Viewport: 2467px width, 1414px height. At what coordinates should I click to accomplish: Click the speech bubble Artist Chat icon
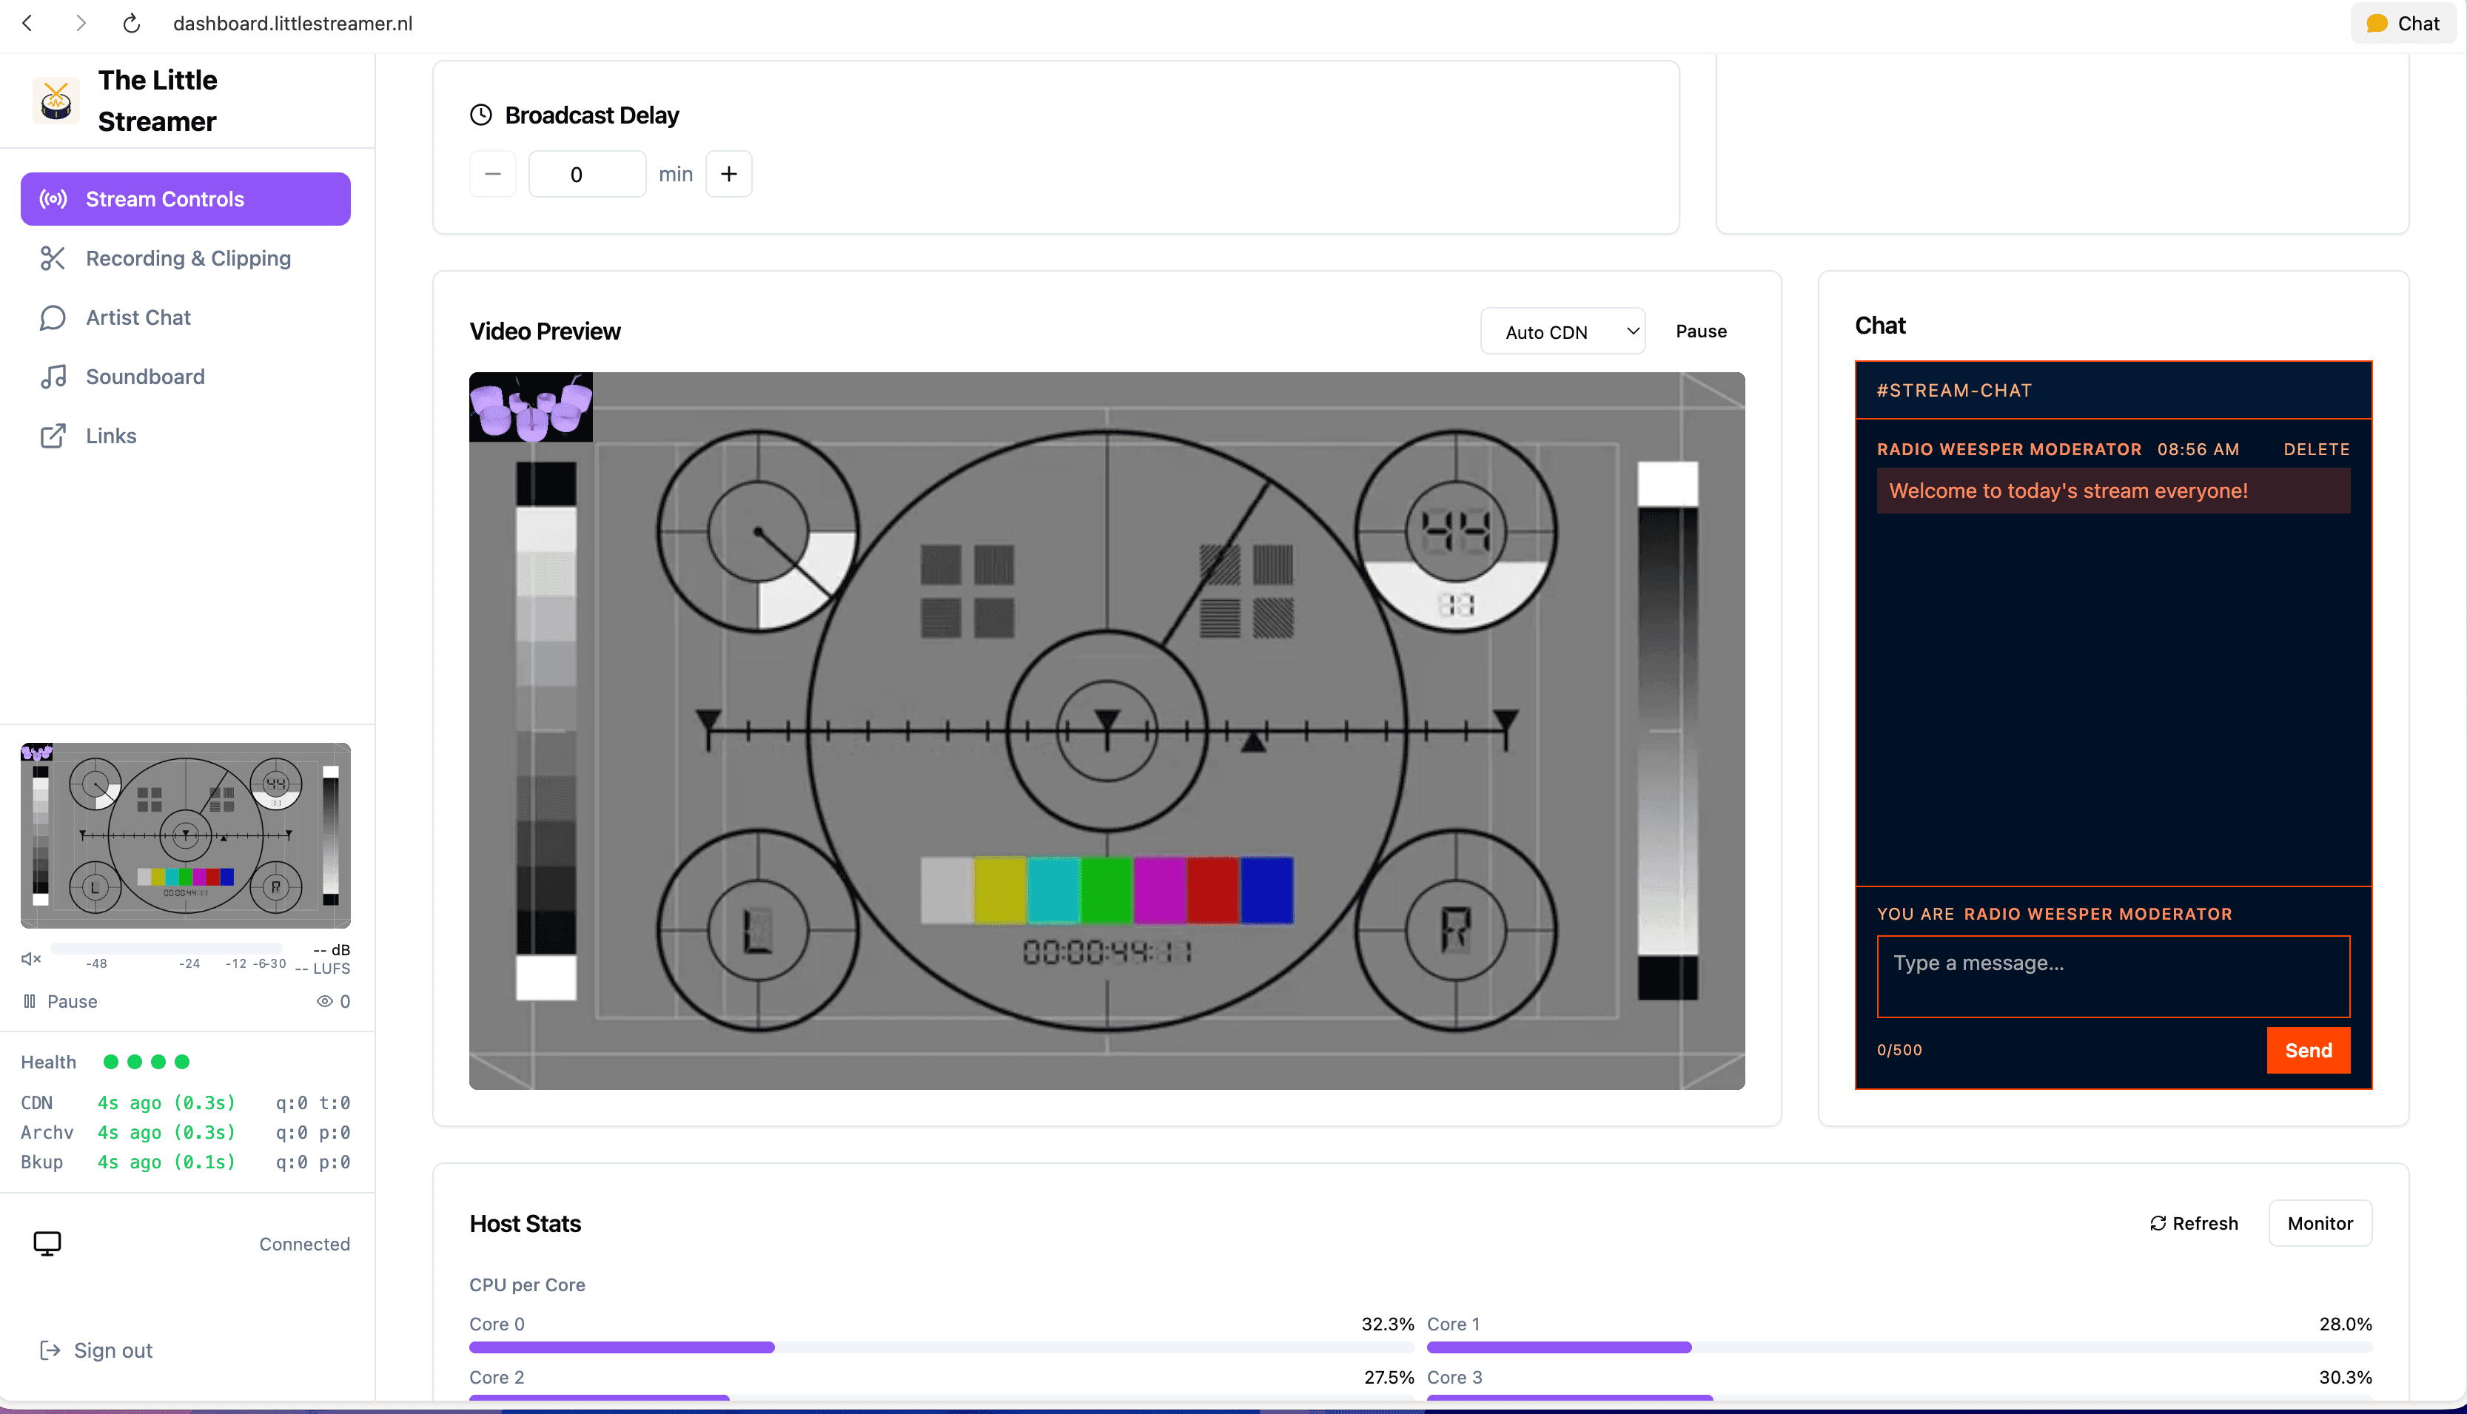click(53, 317)
